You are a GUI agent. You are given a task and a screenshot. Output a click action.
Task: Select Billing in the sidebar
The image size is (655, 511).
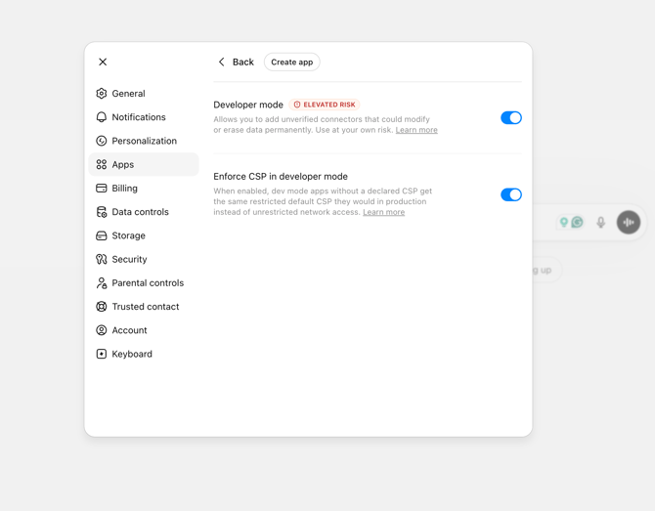click(x=144, y=189)
